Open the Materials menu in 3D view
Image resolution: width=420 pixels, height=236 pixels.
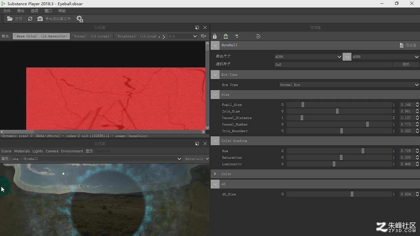tap(22, 151)
